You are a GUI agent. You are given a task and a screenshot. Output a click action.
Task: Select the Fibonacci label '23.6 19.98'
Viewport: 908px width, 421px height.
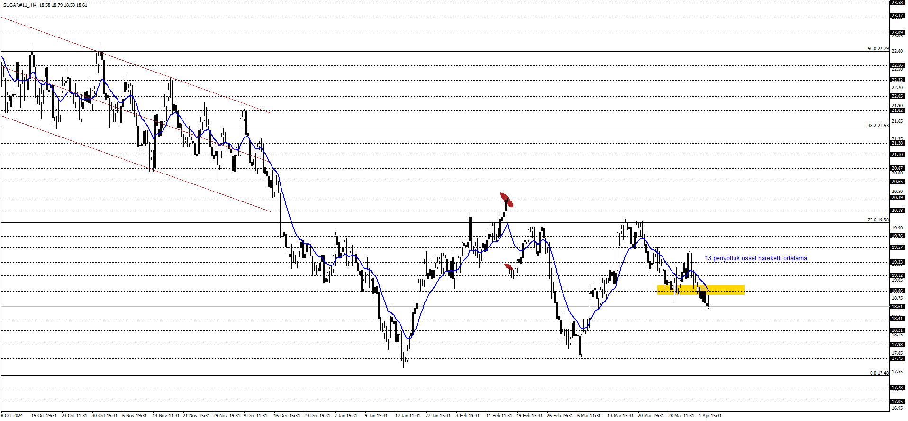tap(878, 220)
